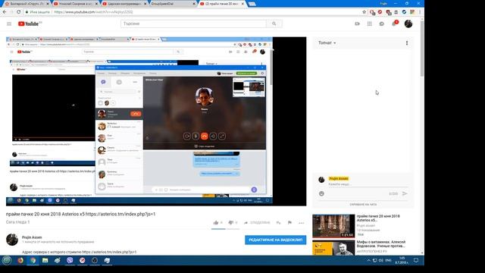Click the forward navigation arrow

(x=11, y=12)
